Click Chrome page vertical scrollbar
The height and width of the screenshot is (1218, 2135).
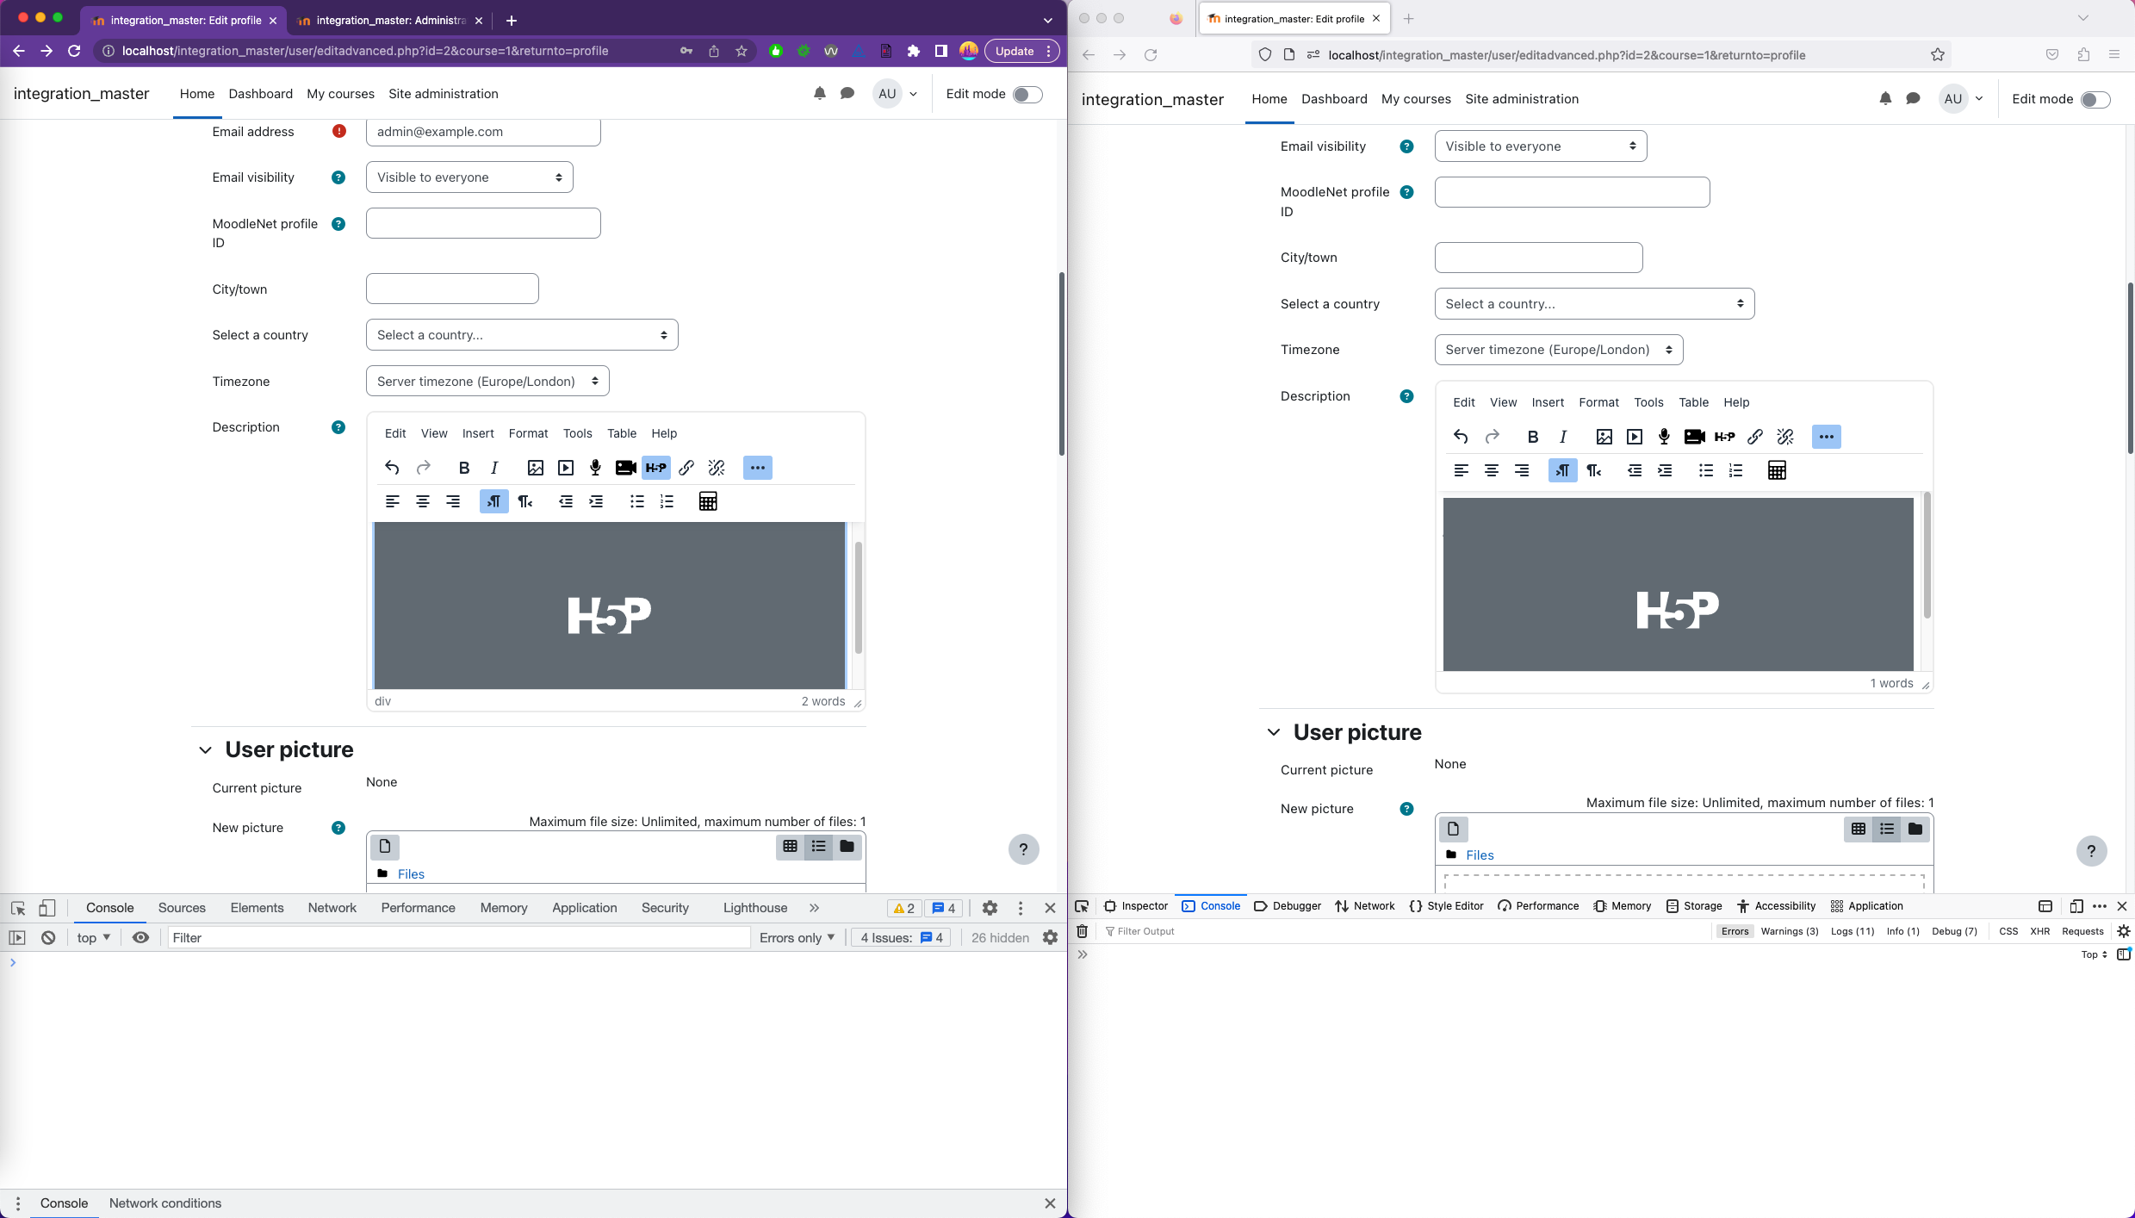click(x=1062, y=364)
